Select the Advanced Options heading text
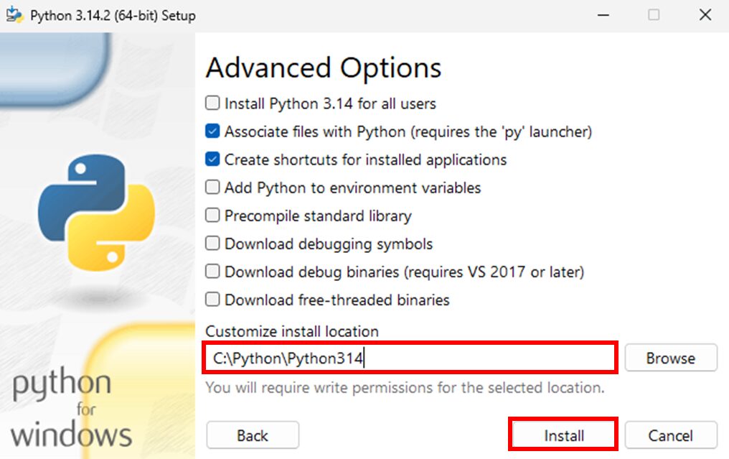 click(323, 68)
